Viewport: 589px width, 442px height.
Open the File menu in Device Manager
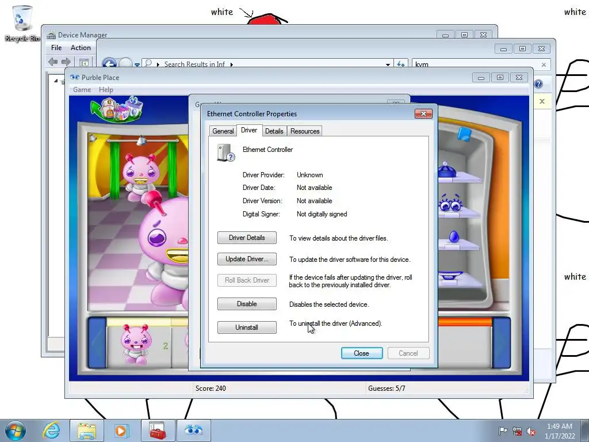coord(56,48)
